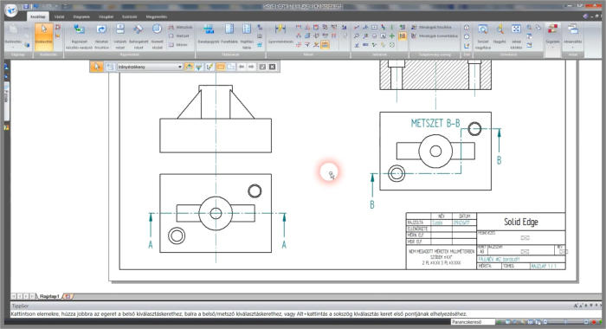The width and height of the screenshot is (606, 329).
Task: Click the Kitörés broken-out view button
Action: [178, 45]
